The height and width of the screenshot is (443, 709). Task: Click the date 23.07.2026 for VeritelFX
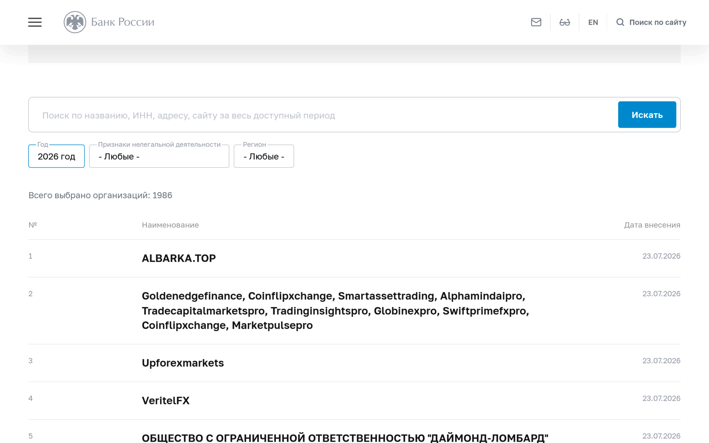coord(661,398)
